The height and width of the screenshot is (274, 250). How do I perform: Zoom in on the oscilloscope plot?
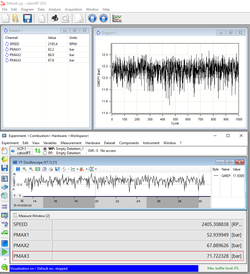pos(25,169)
